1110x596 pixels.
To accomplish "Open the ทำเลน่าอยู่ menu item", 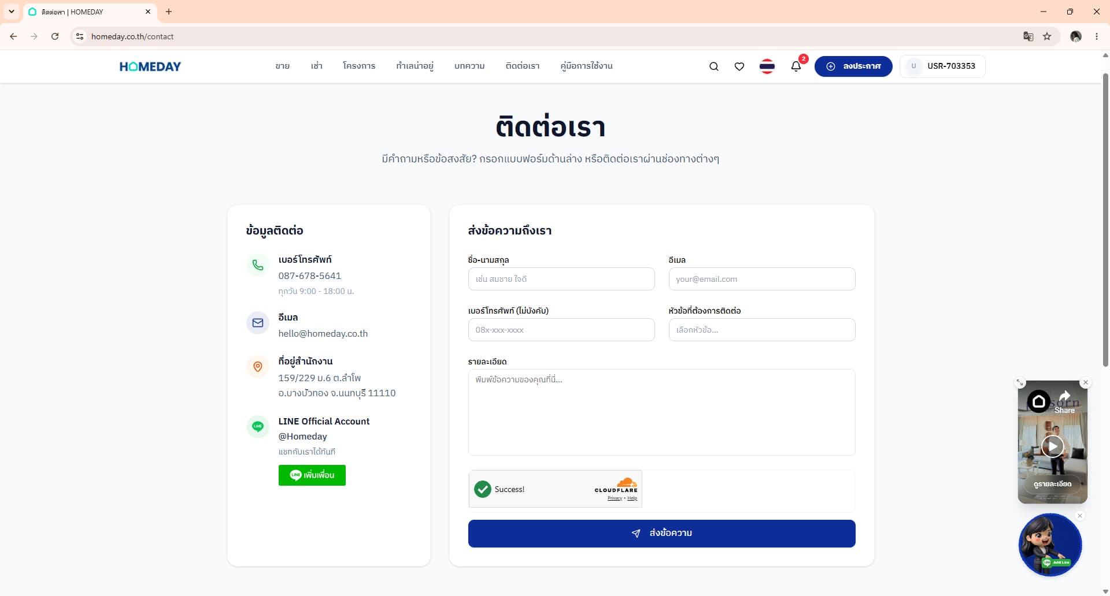I will click(x=415, y=66).
